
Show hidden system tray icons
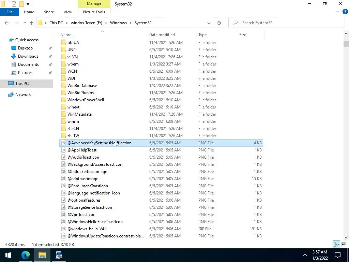point(305,255)
